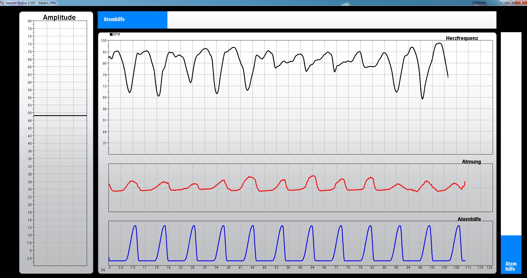This screenshot has width=527, height=278.
Task: Click the BioEra sine-wave app icon
Action: coord(2,3)
